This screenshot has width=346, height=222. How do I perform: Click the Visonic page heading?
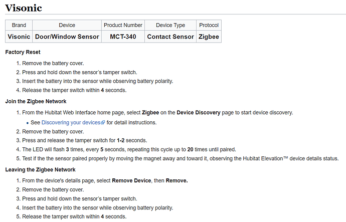coord(24,8)
